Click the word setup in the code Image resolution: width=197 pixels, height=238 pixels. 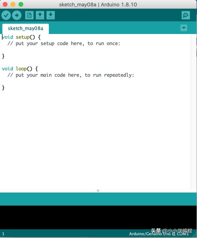[23, 37]
